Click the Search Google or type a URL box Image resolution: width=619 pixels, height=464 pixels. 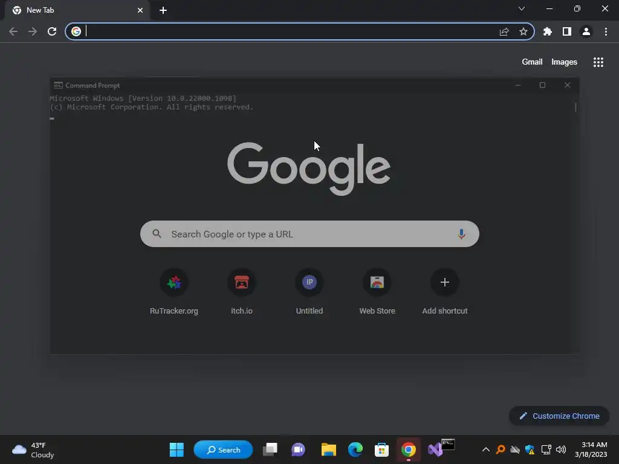pos(310,234)
